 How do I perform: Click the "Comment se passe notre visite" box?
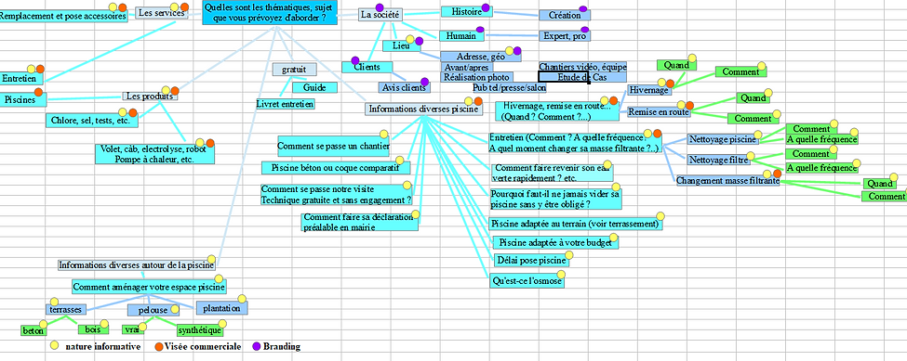[337, 194]
